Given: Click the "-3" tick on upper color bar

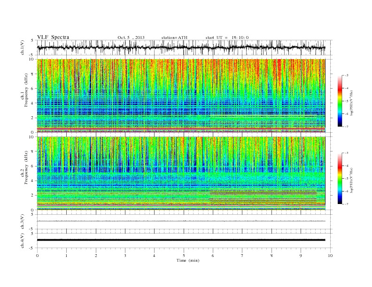Looking at the screenshot, I should pyautogui.click(x=347, y=76).
